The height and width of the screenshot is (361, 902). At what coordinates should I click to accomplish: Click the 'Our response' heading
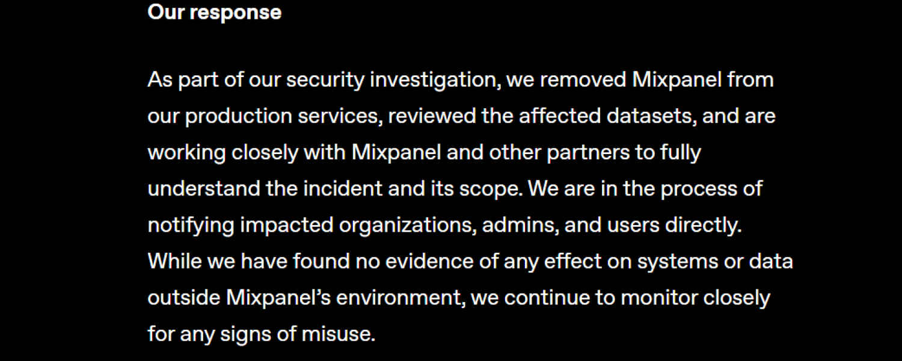[214, 13]
